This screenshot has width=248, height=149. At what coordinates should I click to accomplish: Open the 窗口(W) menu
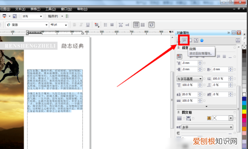(67, 9)
